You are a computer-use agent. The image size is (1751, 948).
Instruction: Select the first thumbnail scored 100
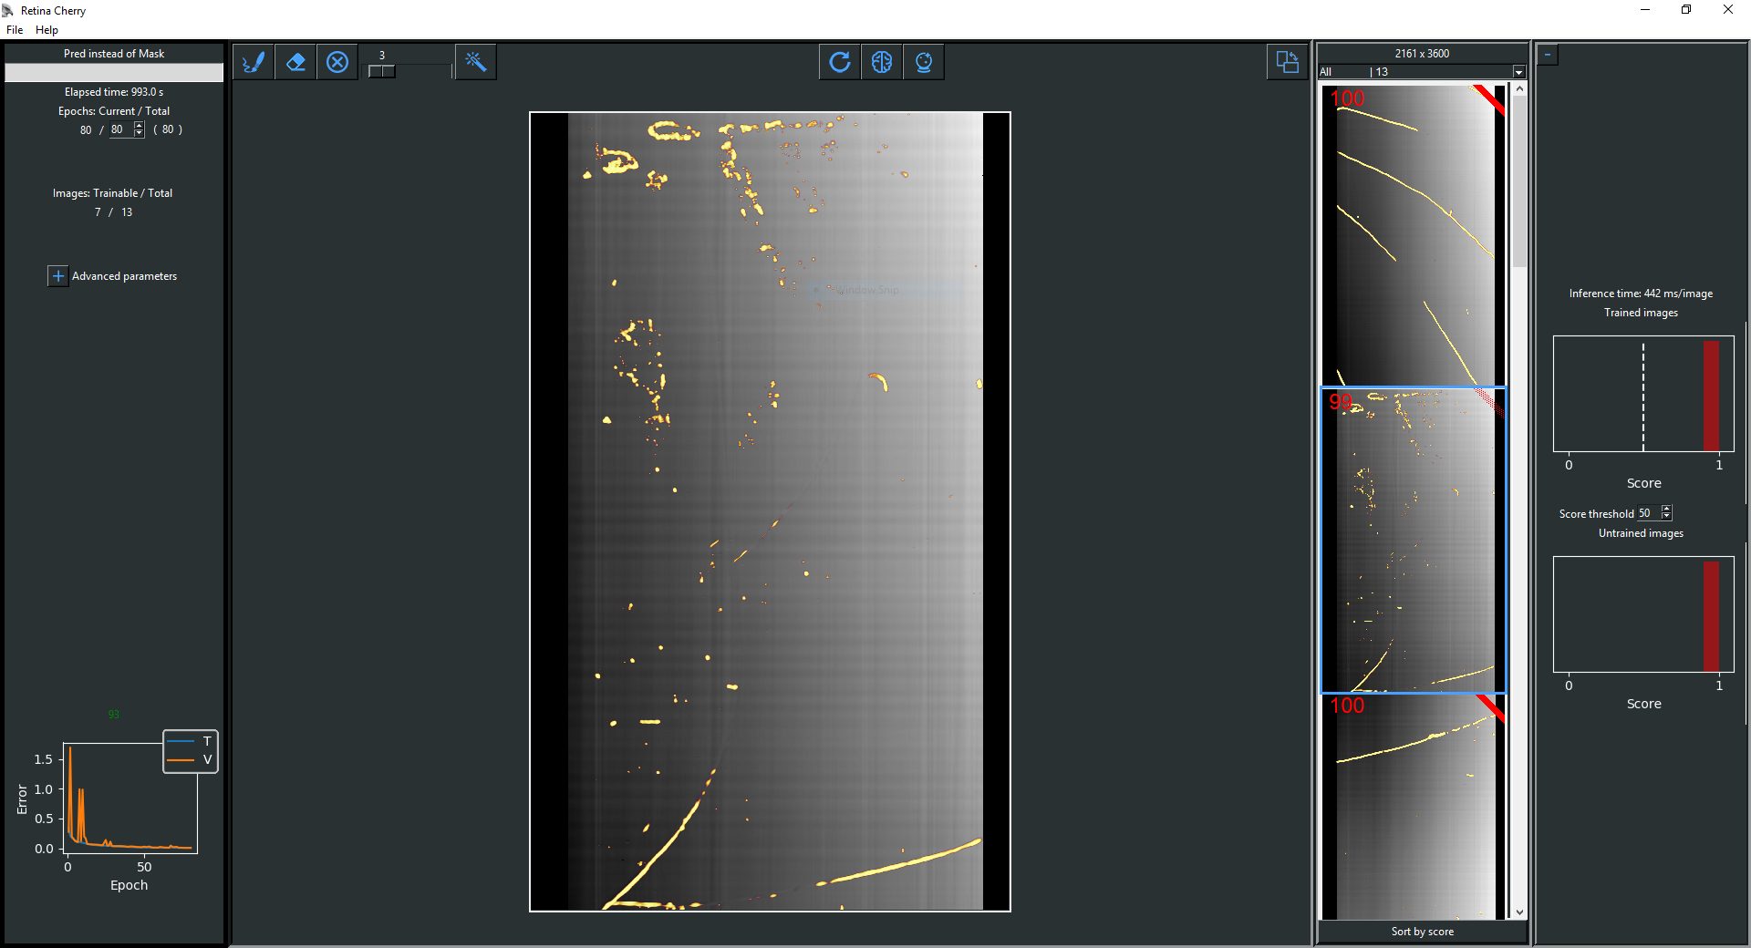1412,234
